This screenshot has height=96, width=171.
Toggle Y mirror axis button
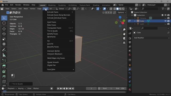pyautogui.click(x=108, y=13)
